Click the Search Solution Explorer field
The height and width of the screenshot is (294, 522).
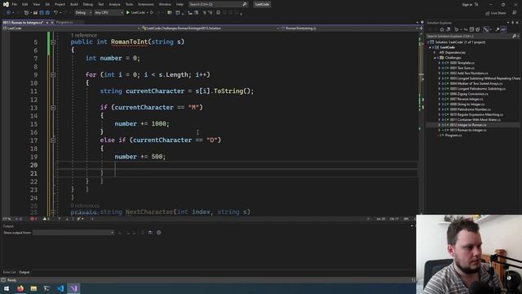click(472, 36)
